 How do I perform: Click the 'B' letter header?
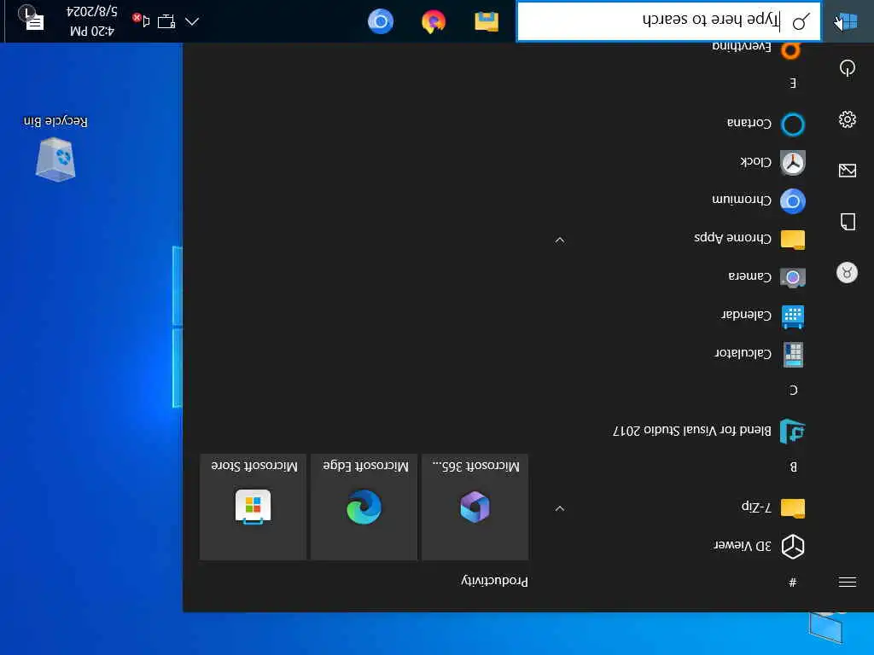pos(793,467)
